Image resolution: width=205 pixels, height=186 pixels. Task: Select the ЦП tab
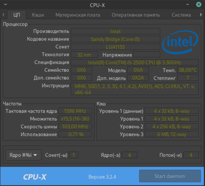pyautogui.click(x=17, y=15)
